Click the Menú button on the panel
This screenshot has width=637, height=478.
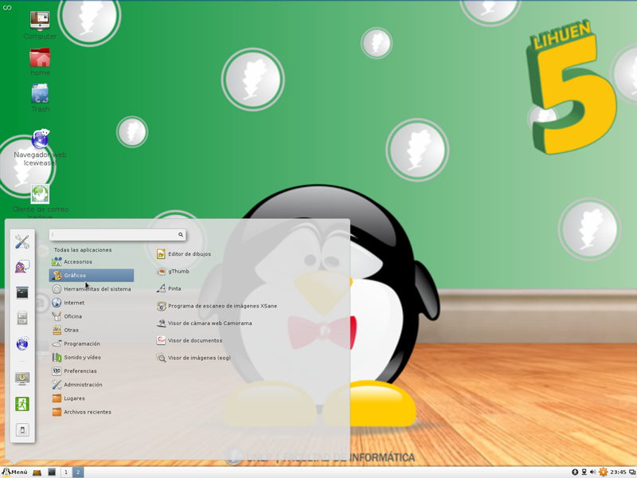click(14, 472)
